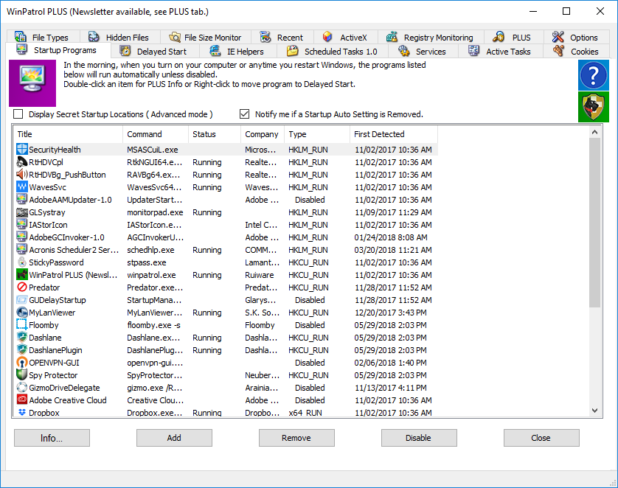
Task: Click the Add button
Action: [x=174, y=438]
